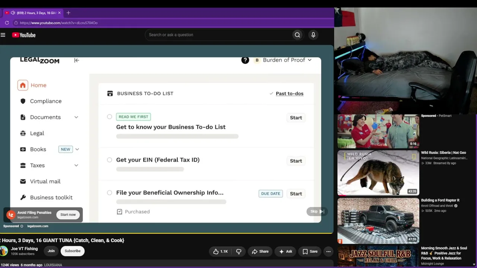Screen dimensions: 477x268
Task: Click the Compliance shield icon
Action: (23, 101)
